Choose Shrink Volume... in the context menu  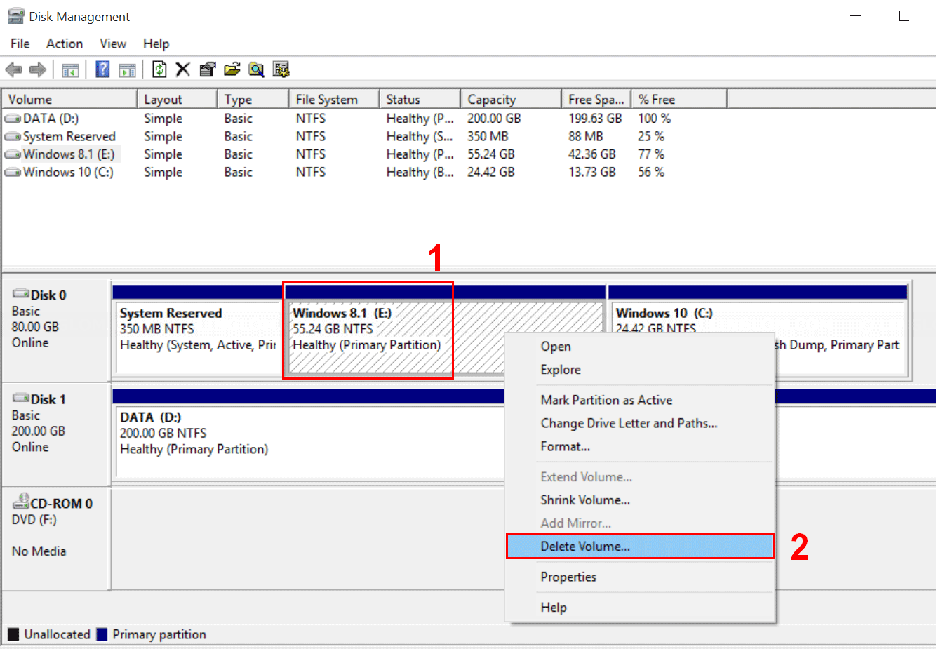click(640, 500)
